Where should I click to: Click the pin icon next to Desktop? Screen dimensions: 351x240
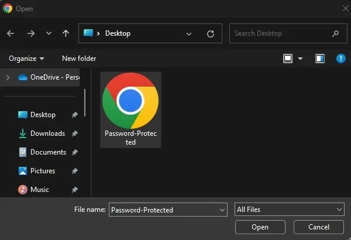(74, 115)
